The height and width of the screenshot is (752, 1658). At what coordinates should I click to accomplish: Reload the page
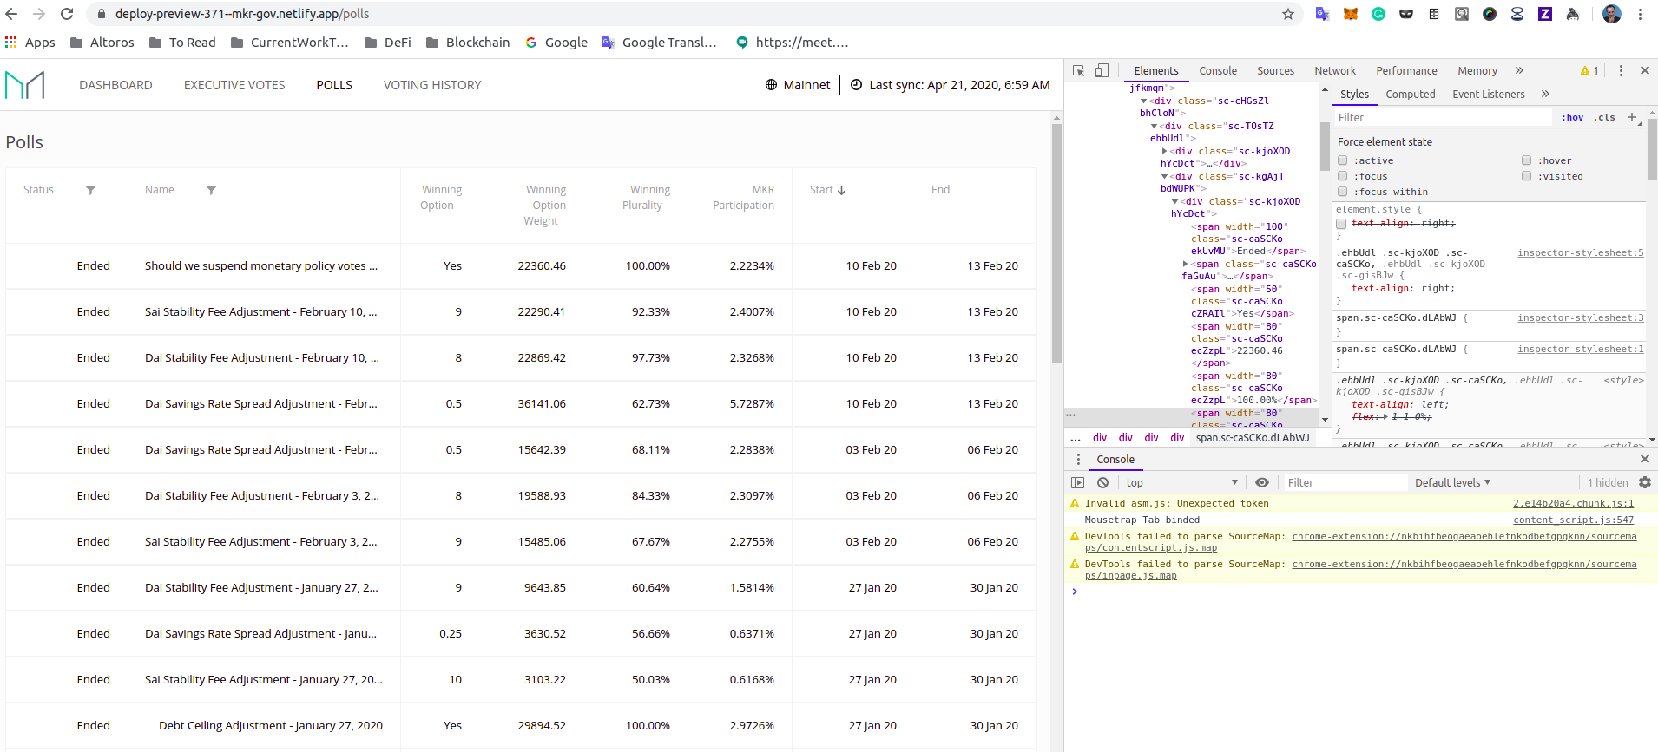pos(67,14)
